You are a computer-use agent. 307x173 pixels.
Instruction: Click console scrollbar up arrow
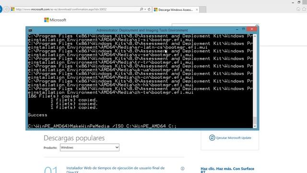click(255, 37)
